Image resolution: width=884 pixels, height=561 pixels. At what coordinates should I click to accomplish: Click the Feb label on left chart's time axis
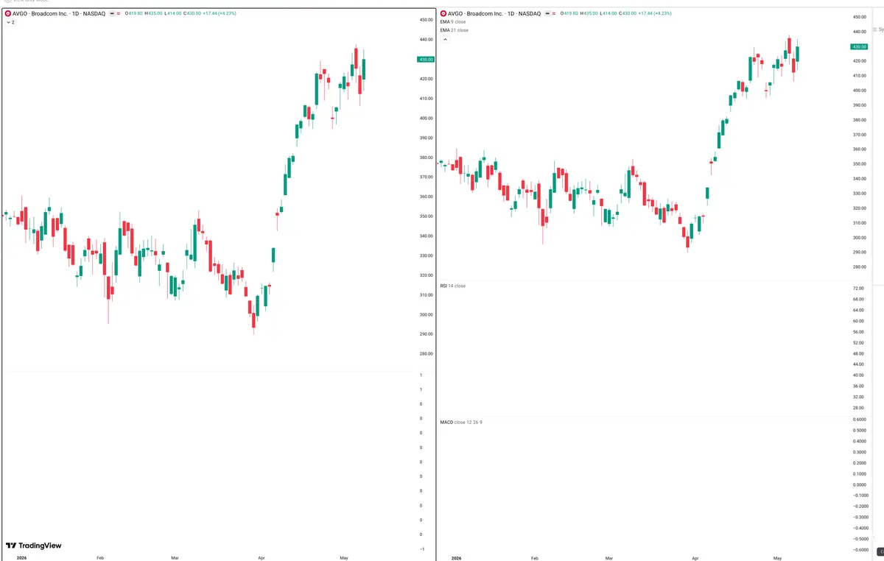(100, 558)
